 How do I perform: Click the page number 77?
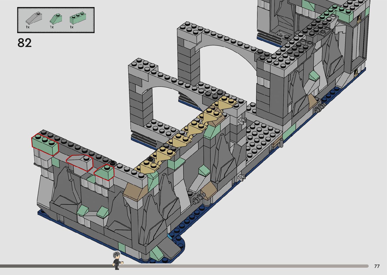tap(377, 266)
